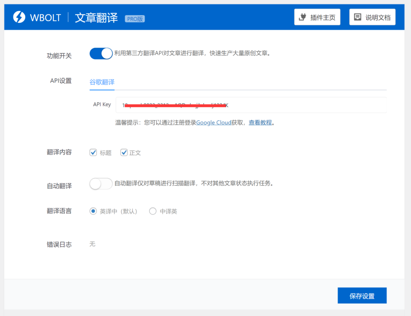Click the API Key field label
This screenshot has width=411, height=316.
point(102,104)
